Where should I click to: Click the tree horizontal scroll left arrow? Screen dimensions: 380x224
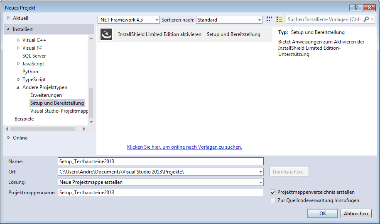[7, 129]
